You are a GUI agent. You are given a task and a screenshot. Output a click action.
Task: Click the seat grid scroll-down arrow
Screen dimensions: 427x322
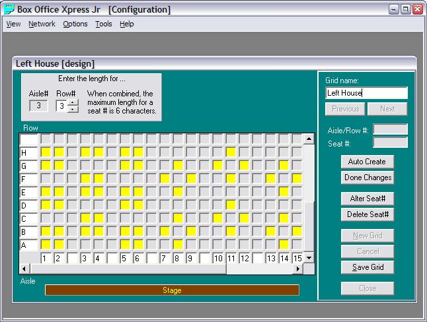pos(309,257)
